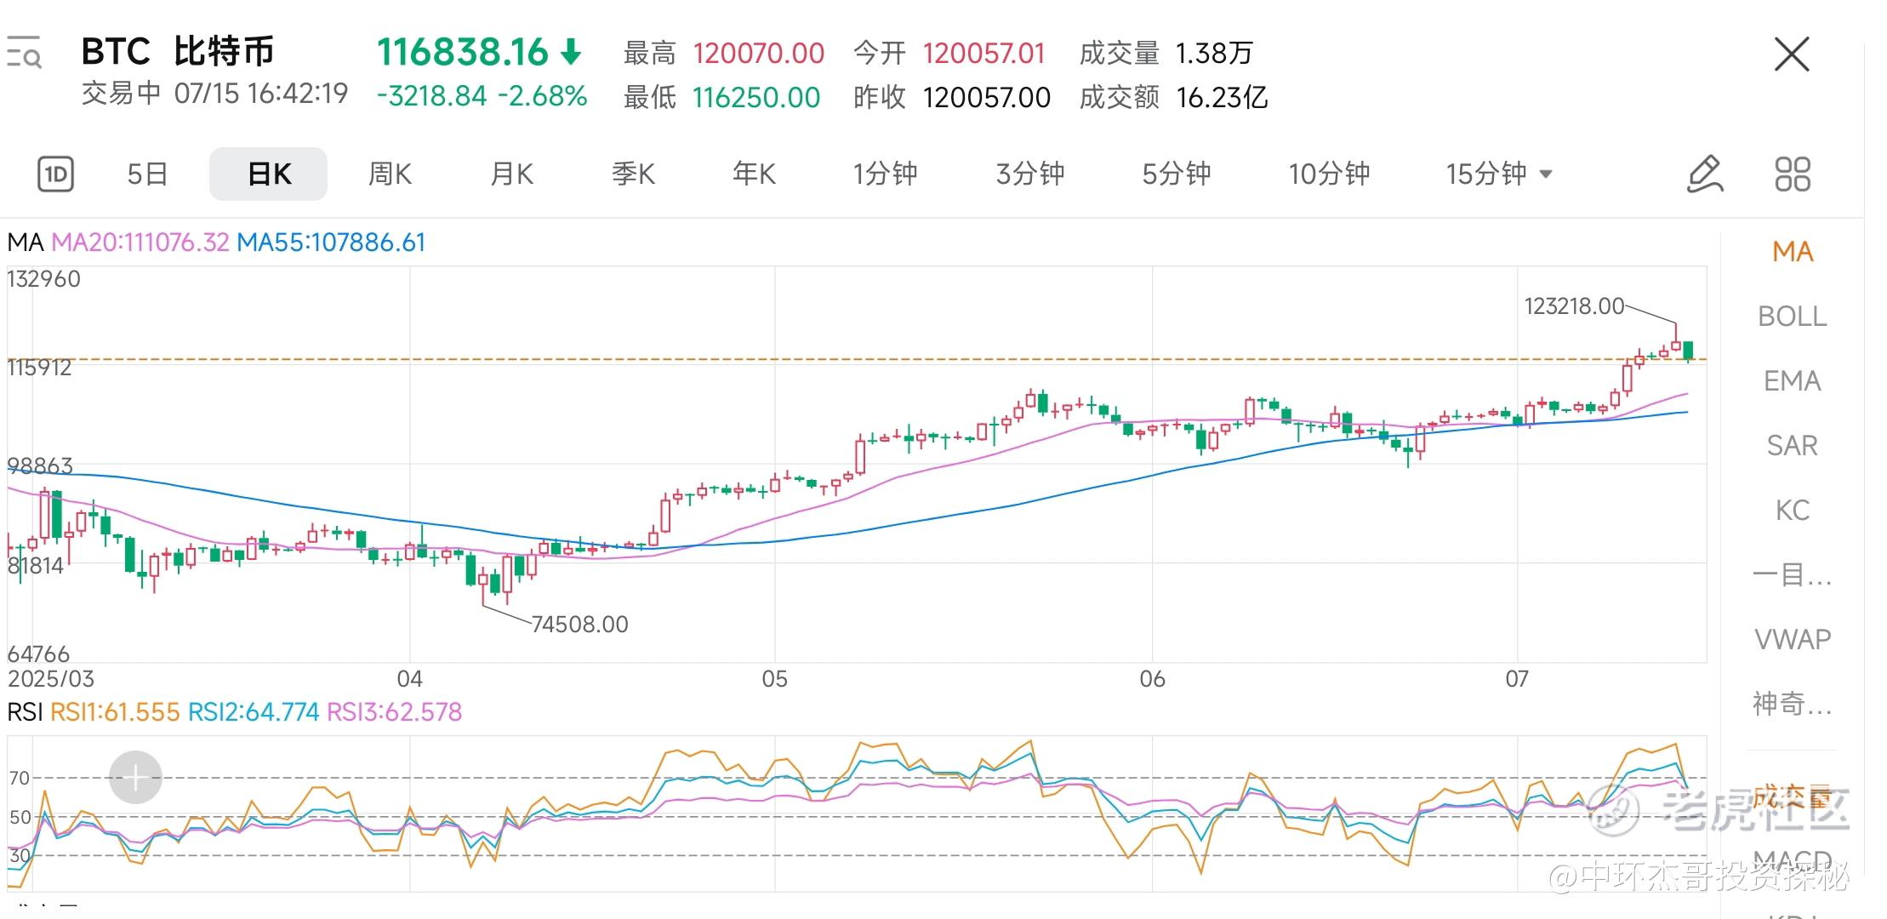This screenshot has height=919, width=1887.
Task: Select the 一目 Ichimoku indicator entry
Action: coord(1792,575)
